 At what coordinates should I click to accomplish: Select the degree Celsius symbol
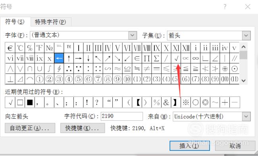click(x=20, y=48)
